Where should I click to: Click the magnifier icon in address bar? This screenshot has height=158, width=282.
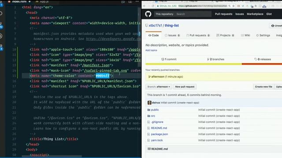pos(230,6)
